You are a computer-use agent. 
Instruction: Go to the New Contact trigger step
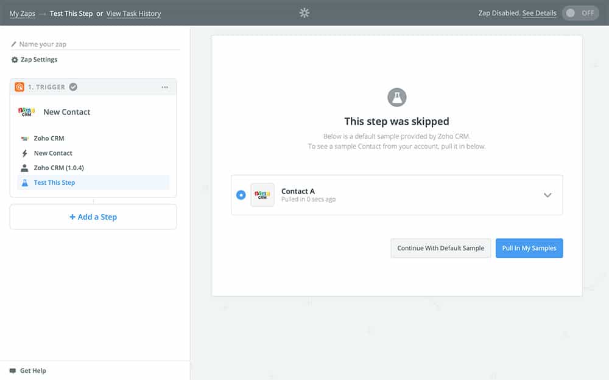tap(53, 153)
